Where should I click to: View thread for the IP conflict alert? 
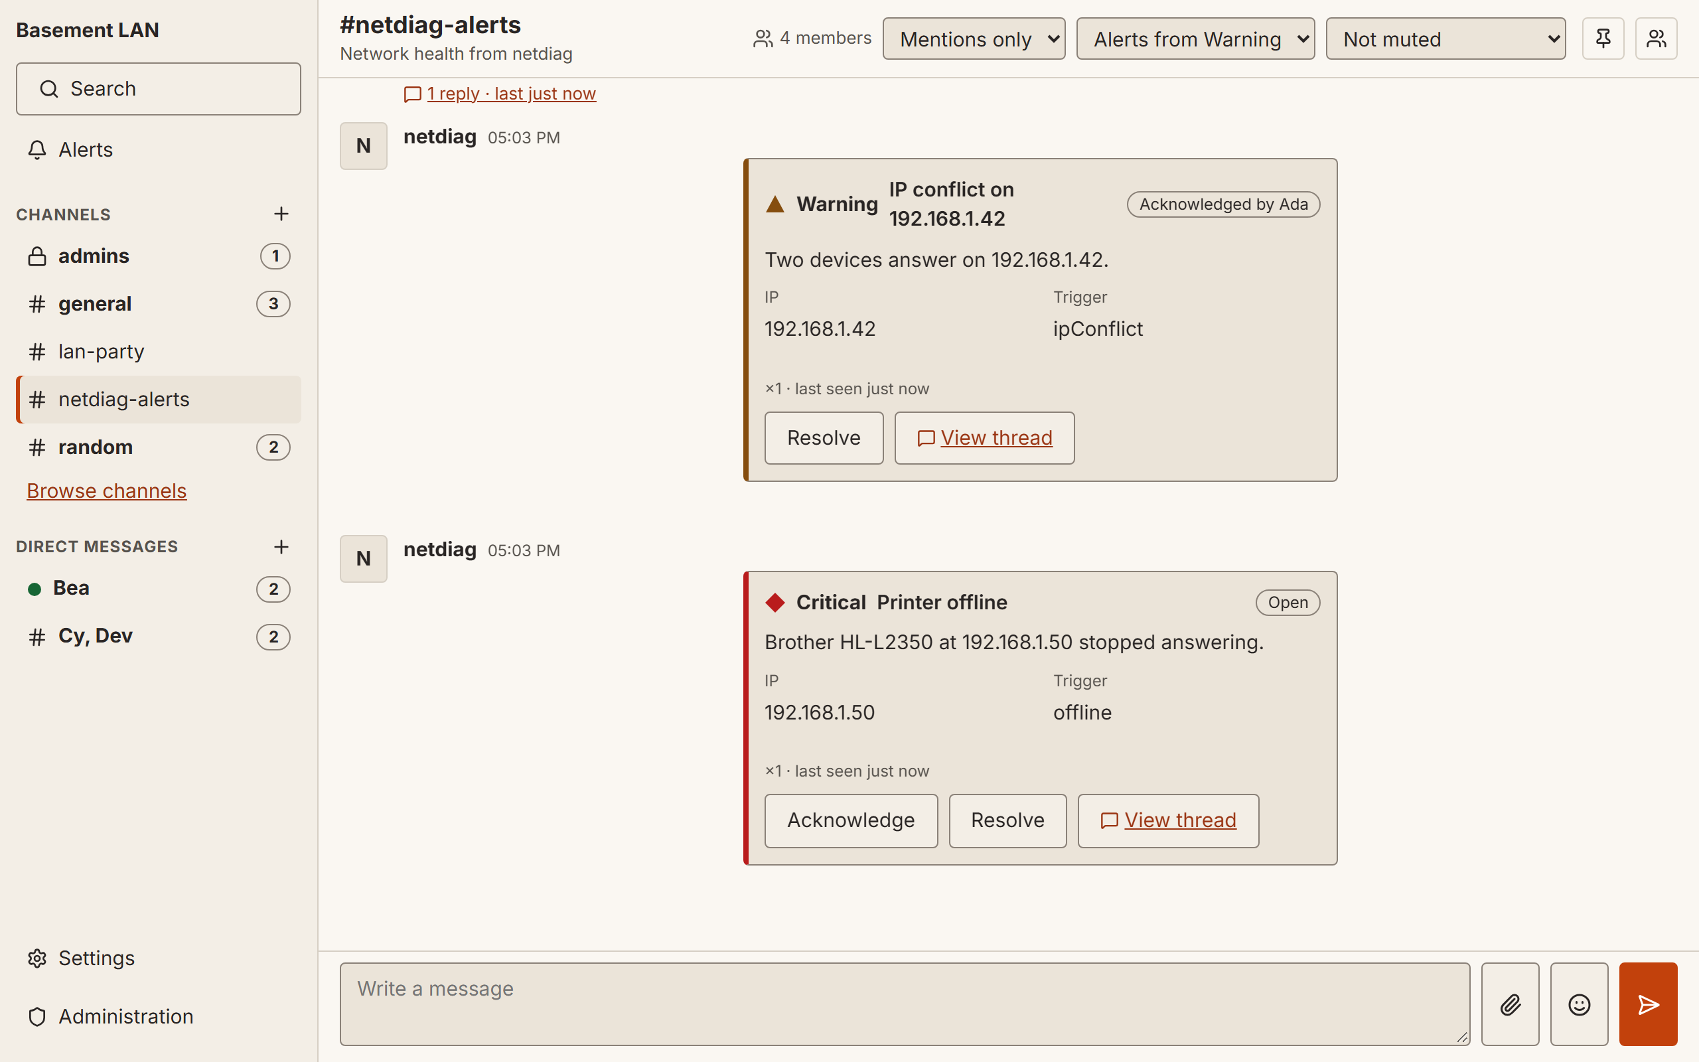pyautogui.click(x=984, y=438)
